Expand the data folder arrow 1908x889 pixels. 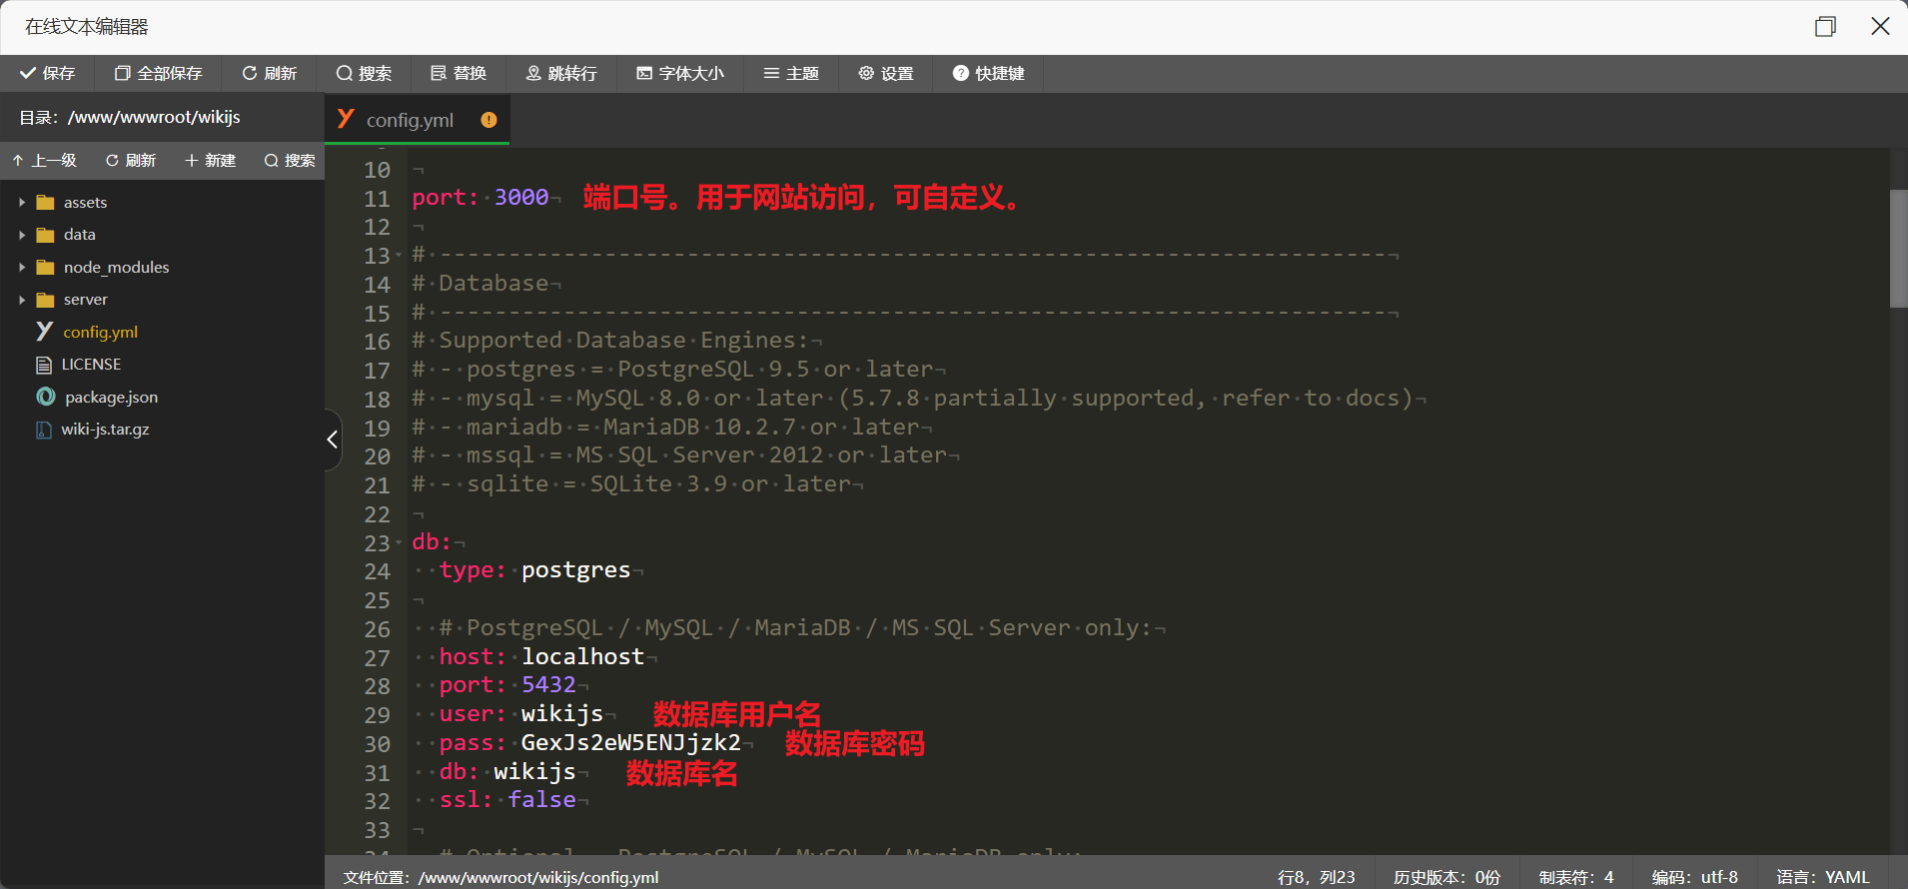coord(22,235)
